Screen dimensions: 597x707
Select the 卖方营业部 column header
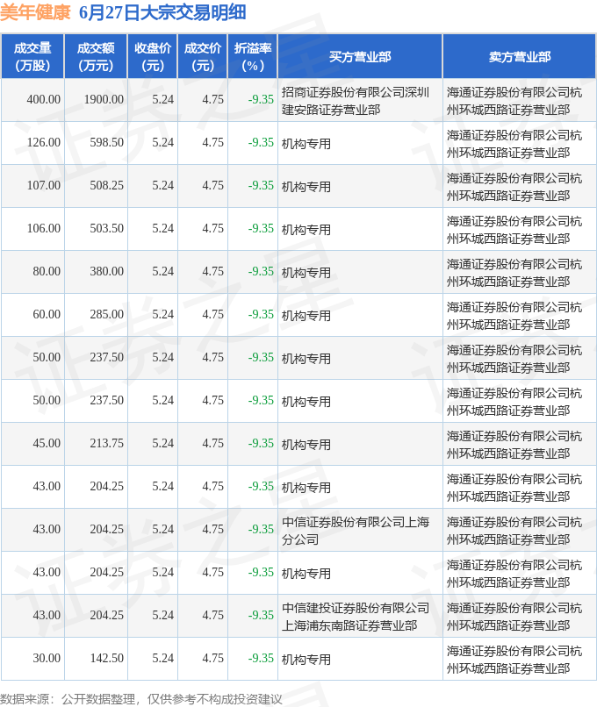(x=520, y=57)
